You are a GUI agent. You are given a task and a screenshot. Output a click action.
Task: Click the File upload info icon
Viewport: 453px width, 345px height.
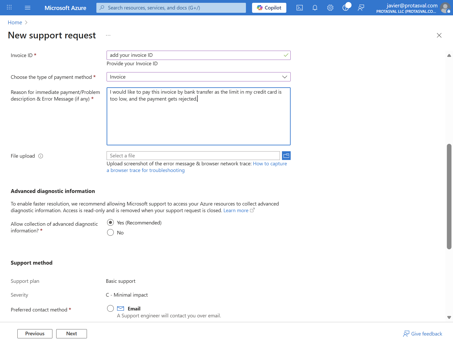41,156
